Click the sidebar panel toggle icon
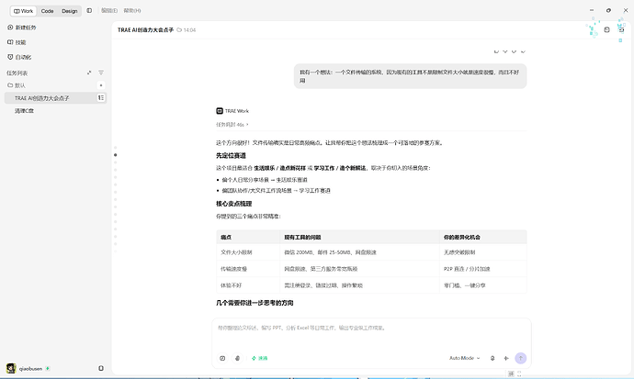Screen dimensions: 634x379 pyautogui.click(x=89, y=10)
